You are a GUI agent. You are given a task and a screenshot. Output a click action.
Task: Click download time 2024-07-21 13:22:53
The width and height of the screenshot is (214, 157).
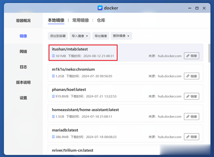point(101,96)
